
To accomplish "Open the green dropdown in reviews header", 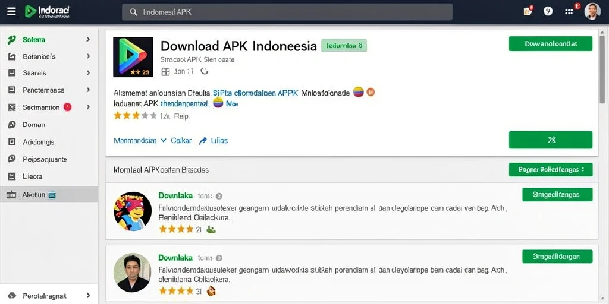I will [x=550, y=169].
